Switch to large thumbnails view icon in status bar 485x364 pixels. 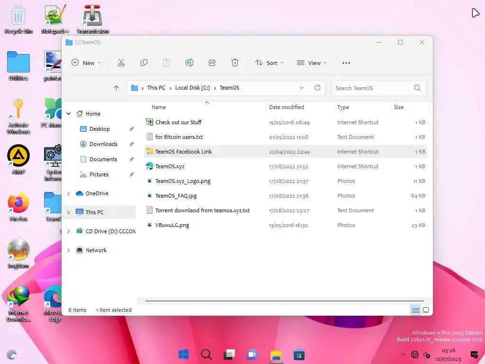point(426,310)
